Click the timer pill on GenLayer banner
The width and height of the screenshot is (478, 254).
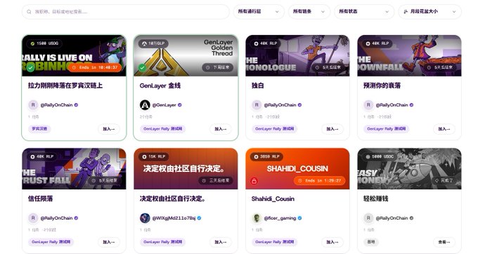(218, 67)
